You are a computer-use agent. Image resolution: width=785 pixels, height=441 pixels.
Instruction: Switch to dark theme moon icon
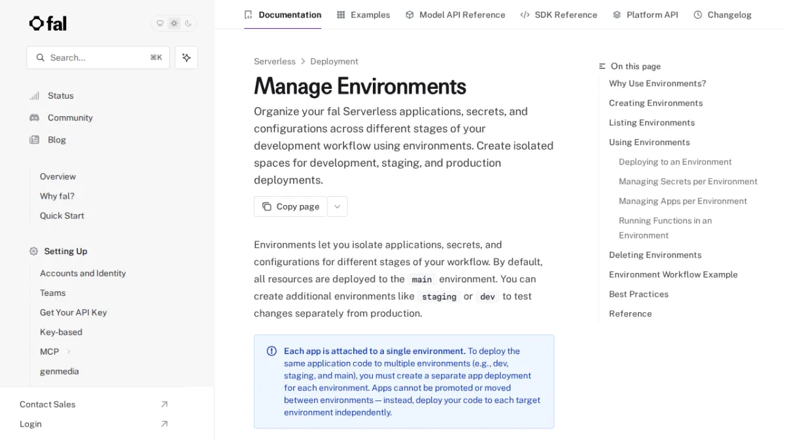coord(188,24)
